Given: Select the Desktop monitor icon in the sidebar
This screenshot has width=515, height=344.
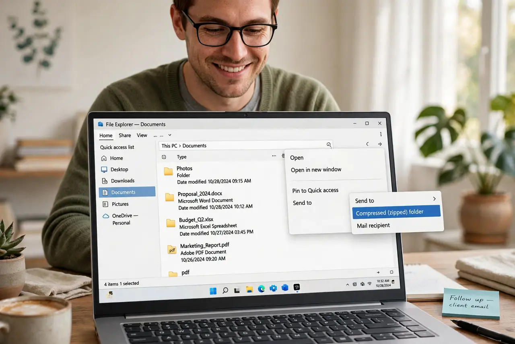Looking at the screenshot, I should [104, 170].
